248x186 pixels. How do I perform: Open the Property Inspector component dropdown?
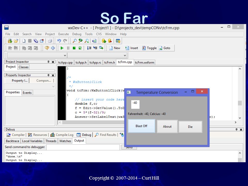tap(53, 87)
